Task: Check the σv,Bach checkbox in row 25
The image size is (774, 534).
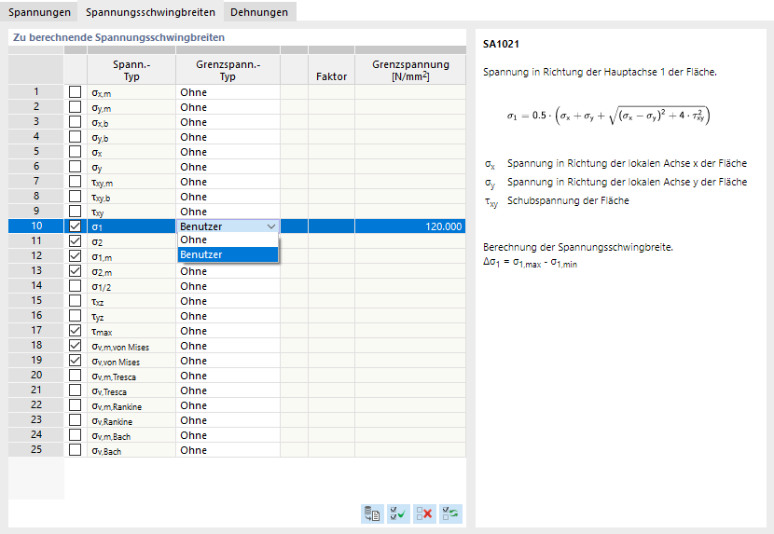Action: pos(75,449)
